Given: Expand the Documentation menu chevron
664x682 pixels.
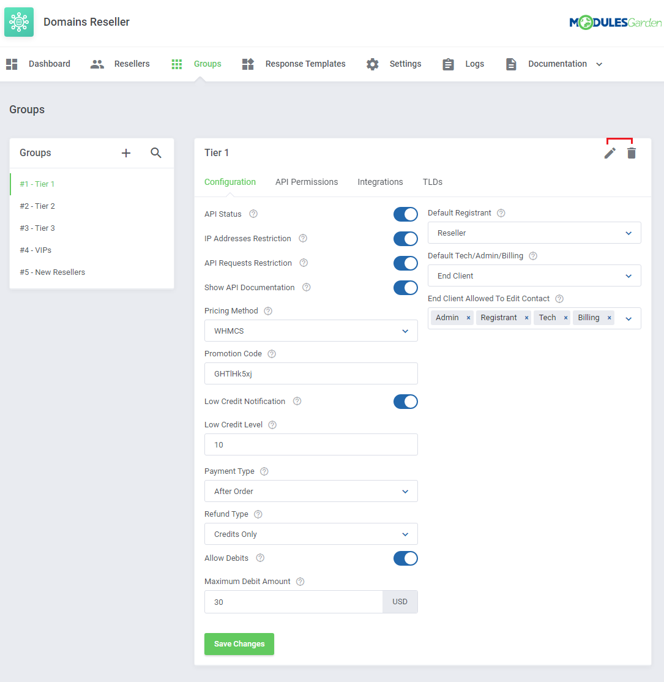Looking at the screenshot, I should tap(599, 64).
